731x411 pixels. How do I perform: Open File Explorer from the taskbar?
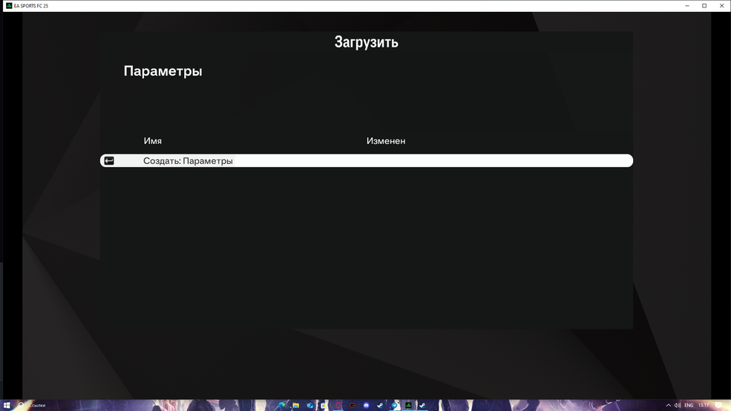point(296,406)
